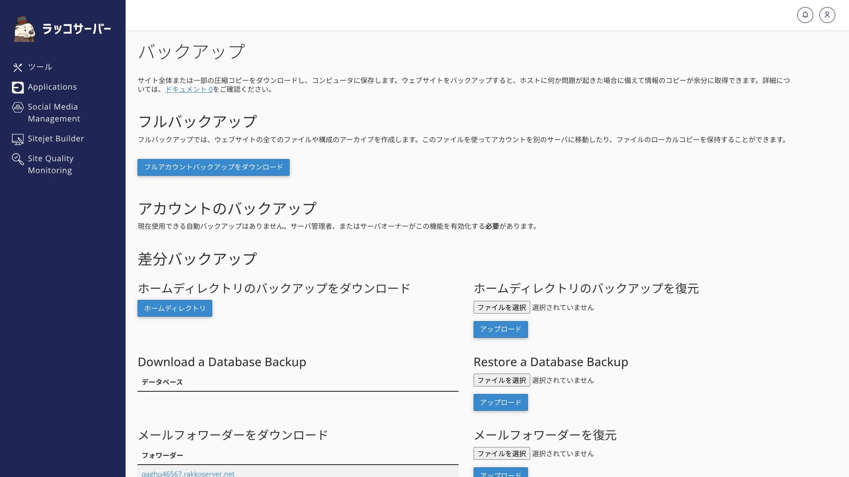Open the notifications bell icon
849x477 pixels.
805,15
